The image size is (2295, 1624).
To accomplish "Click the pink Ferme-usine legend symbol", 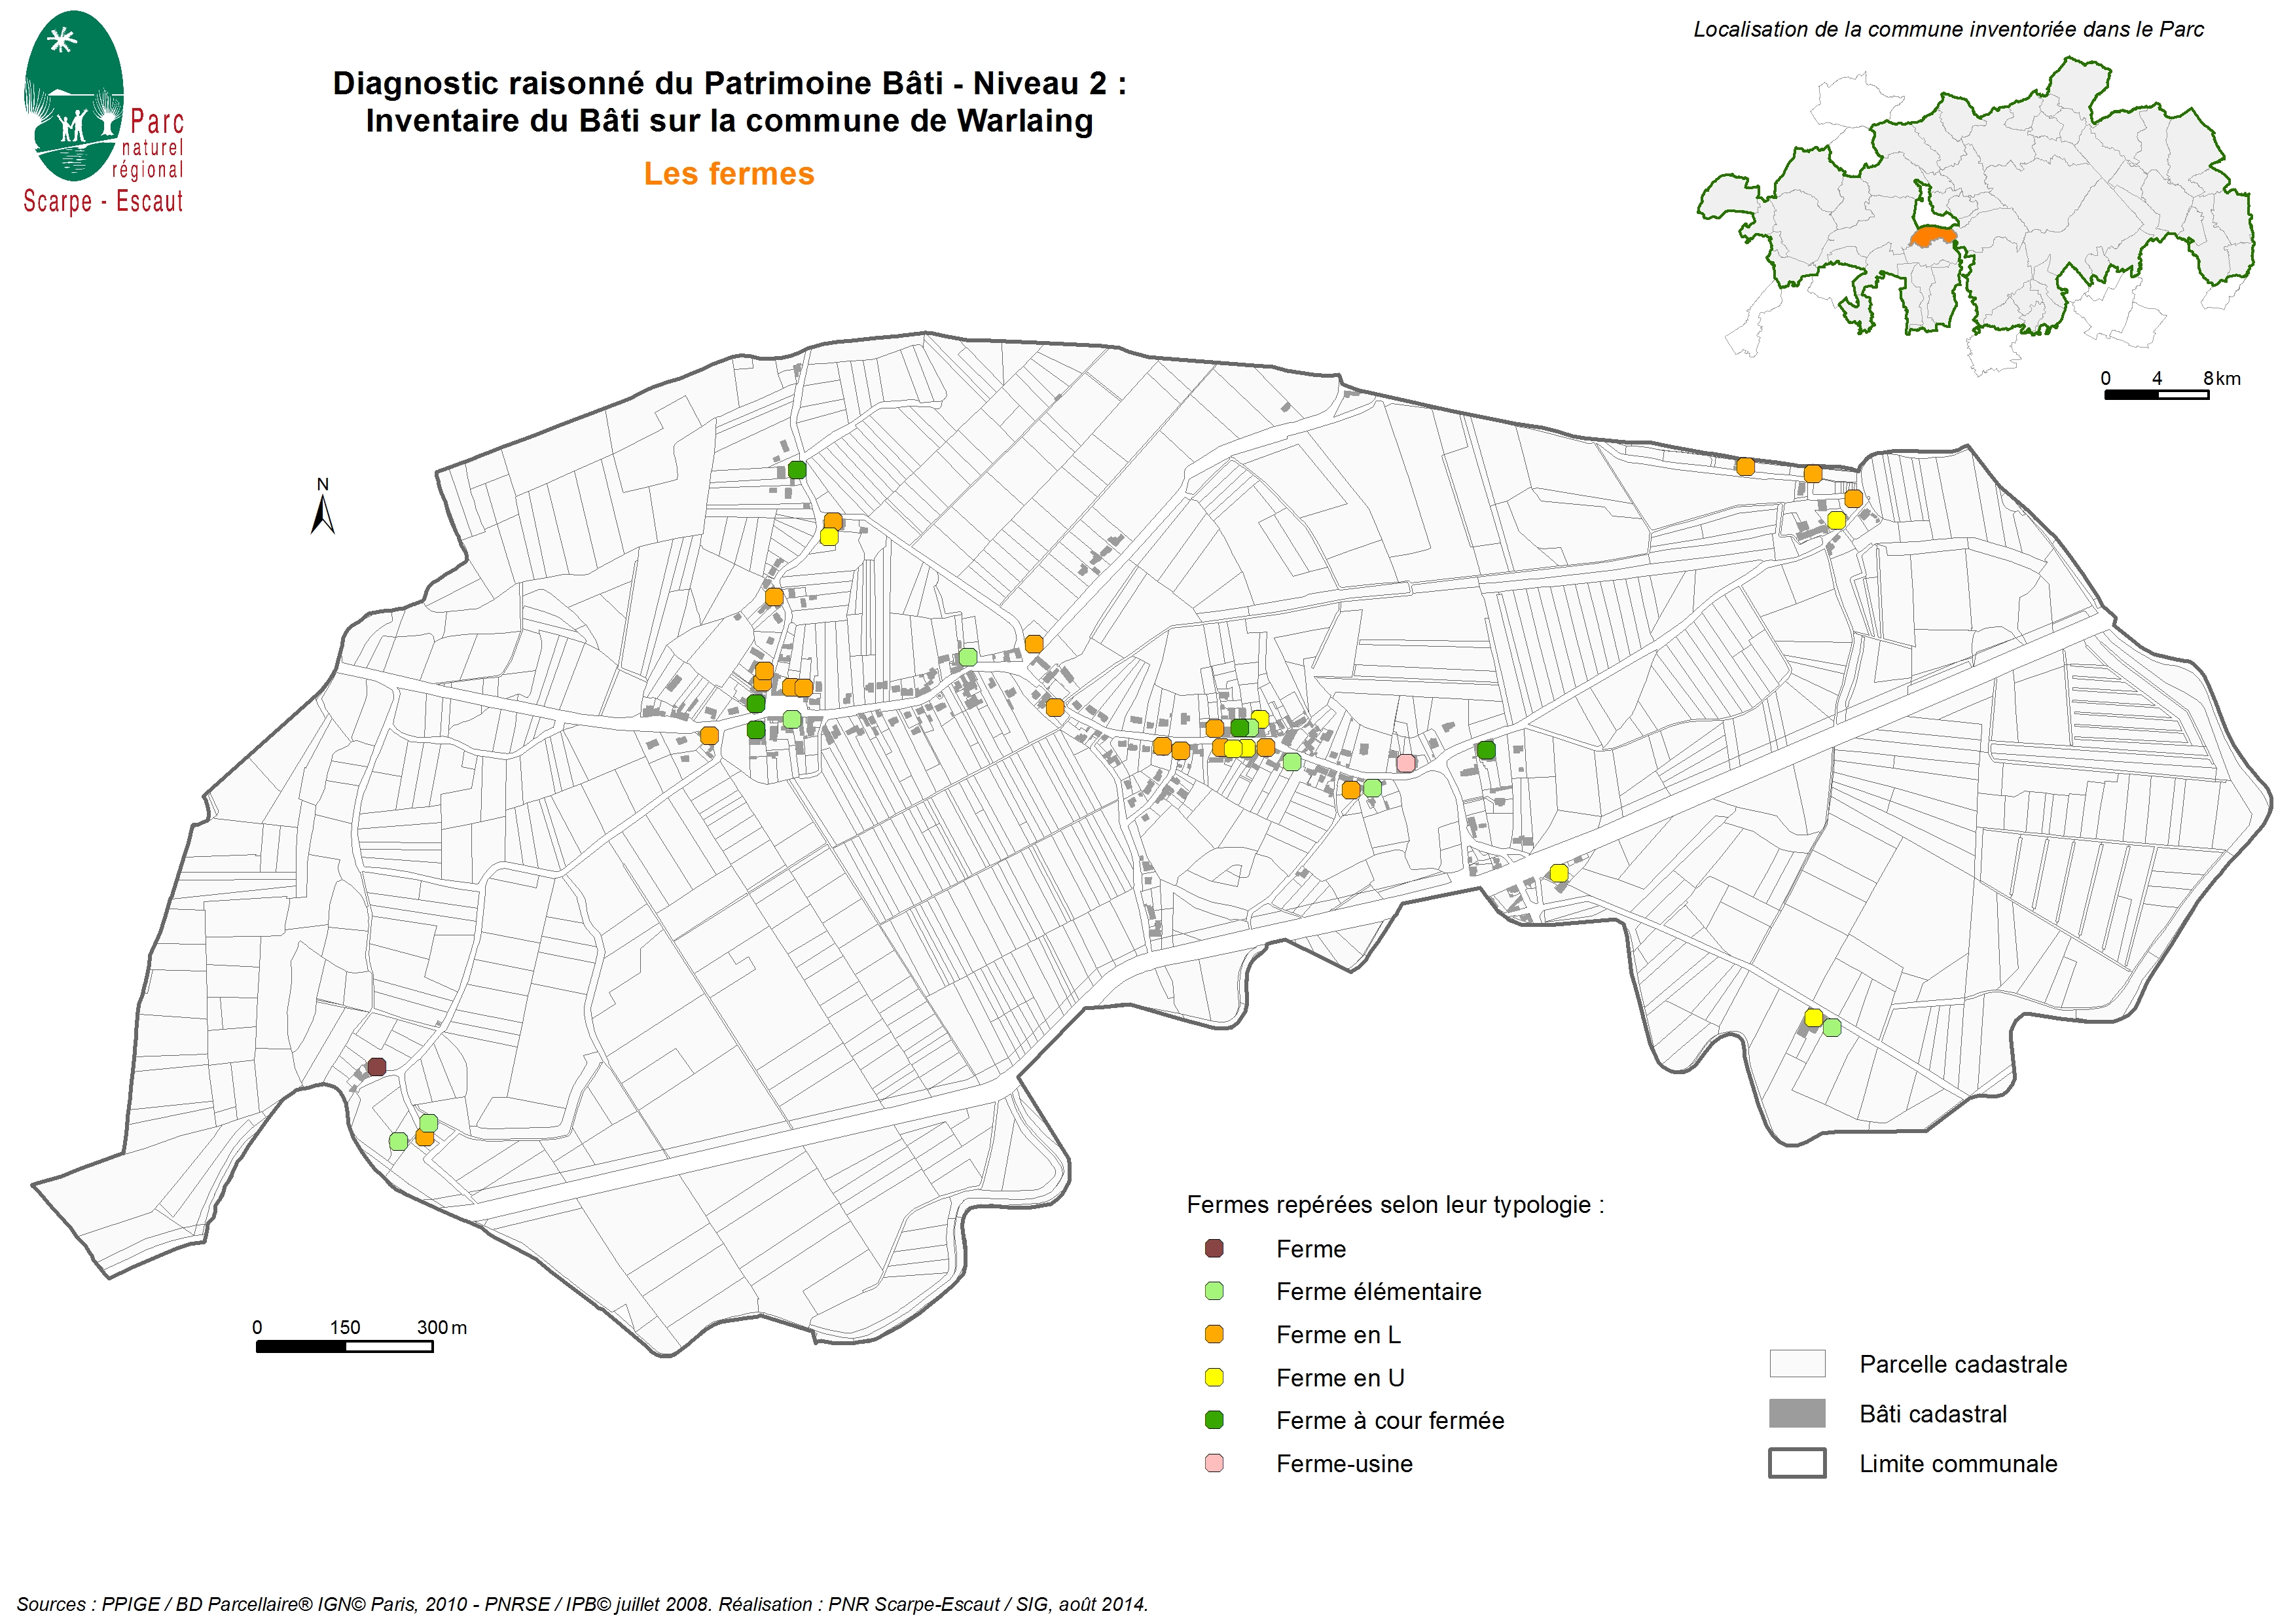I will (x=1214, y=1463).
